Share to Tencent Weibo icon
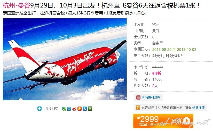The width and height of the screenshot is (213, 131). [69, 109]
